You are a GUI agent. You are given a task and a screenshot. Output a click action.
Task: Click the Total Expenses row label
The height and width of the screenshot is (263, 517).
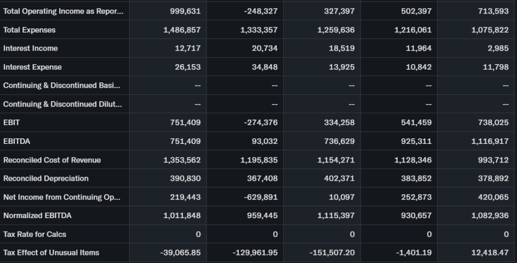(29, 30)
